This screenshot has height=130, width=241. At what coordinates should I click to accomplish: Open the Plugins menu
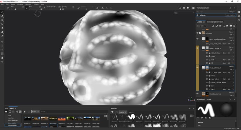tap(36, 4)
